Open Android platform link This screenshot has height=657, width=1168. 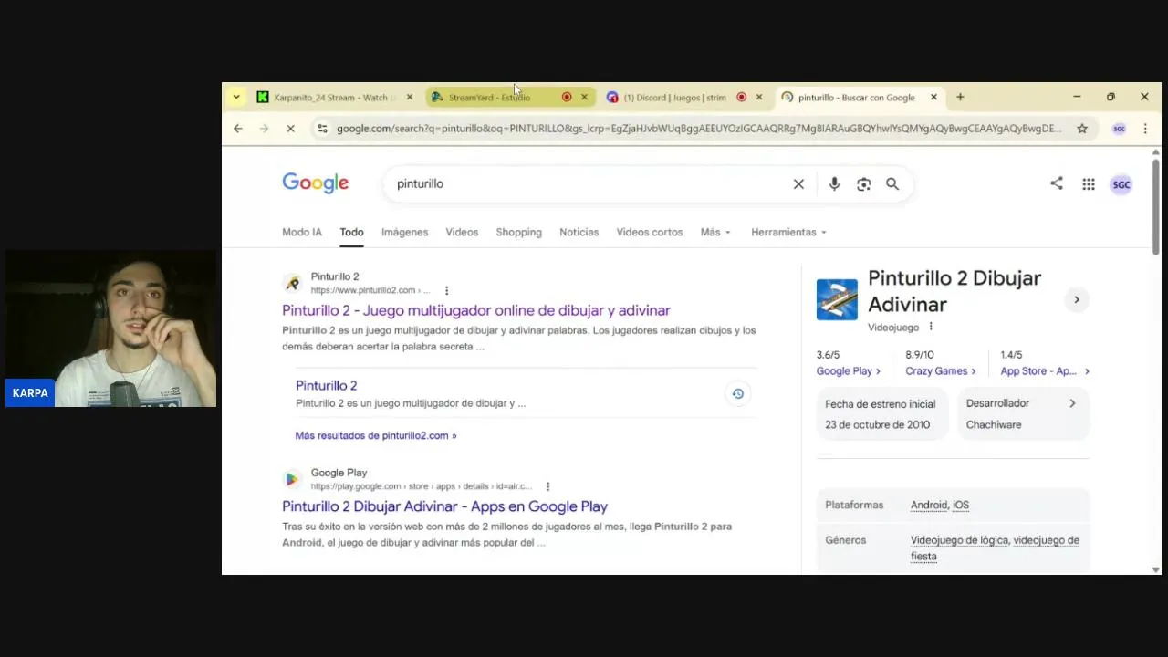coord(928,505)
